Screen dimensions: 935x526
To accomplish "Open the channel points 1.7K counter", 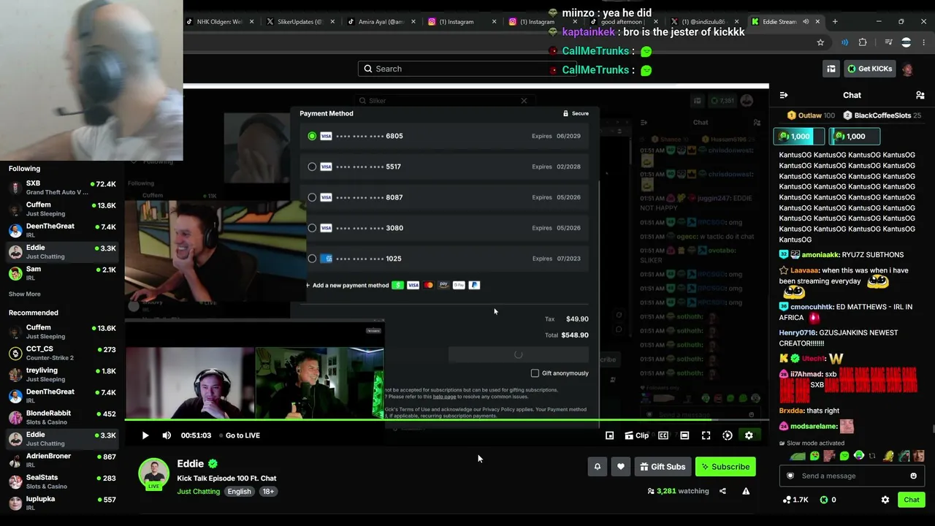I will pos(795,500).
